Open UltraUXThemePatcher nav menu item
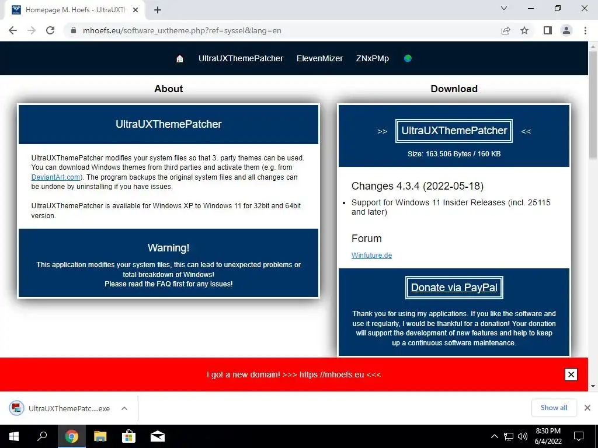Screen dimensions: 598x448 click(241, 59)
